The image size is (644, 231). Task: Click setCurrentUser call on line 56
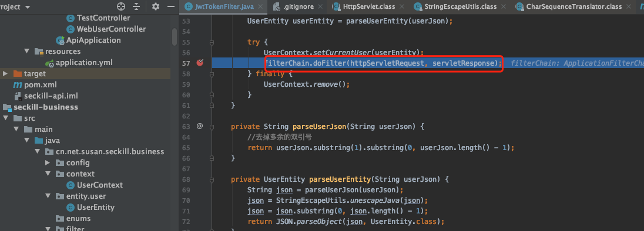[x=343, y=53]
